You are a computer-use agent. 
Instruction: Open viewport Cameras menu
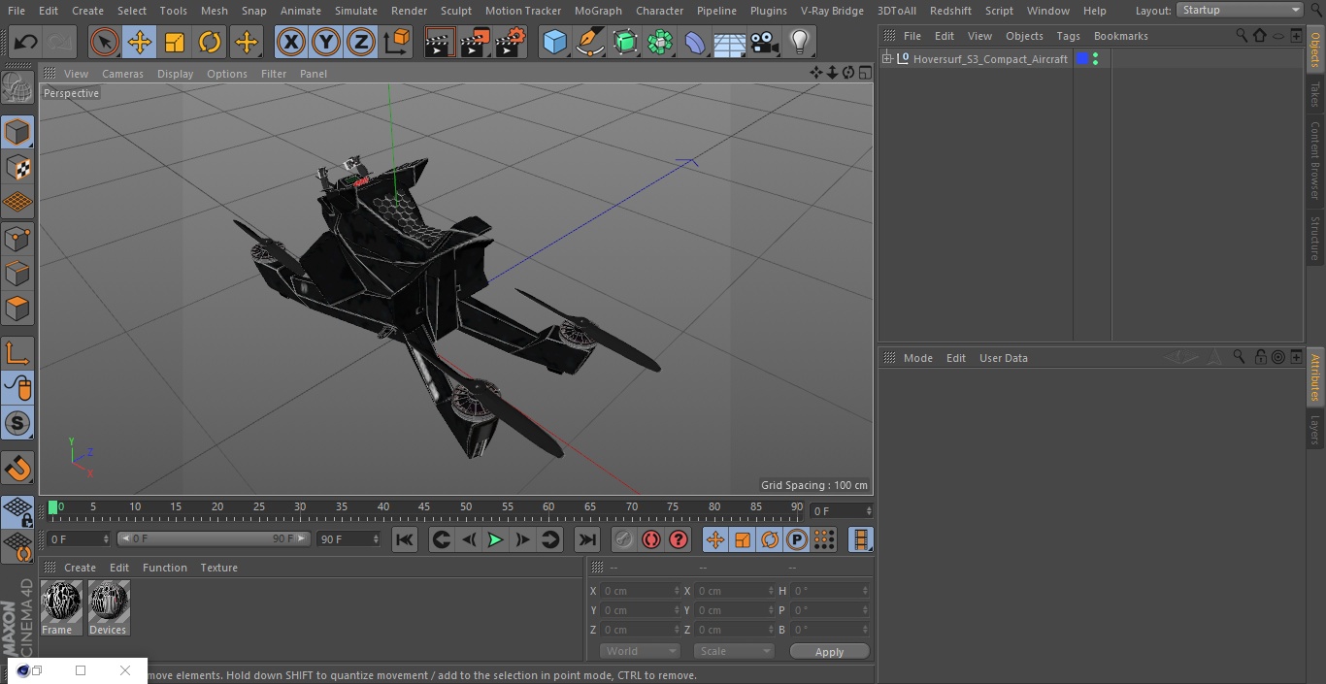point(122,74)
